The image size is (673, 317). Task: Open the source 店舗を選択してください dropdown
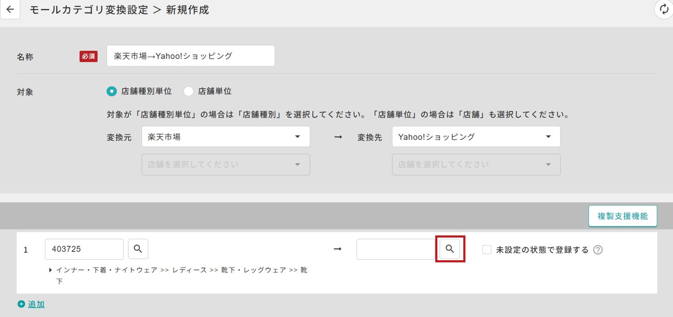(x=226, y=165)
